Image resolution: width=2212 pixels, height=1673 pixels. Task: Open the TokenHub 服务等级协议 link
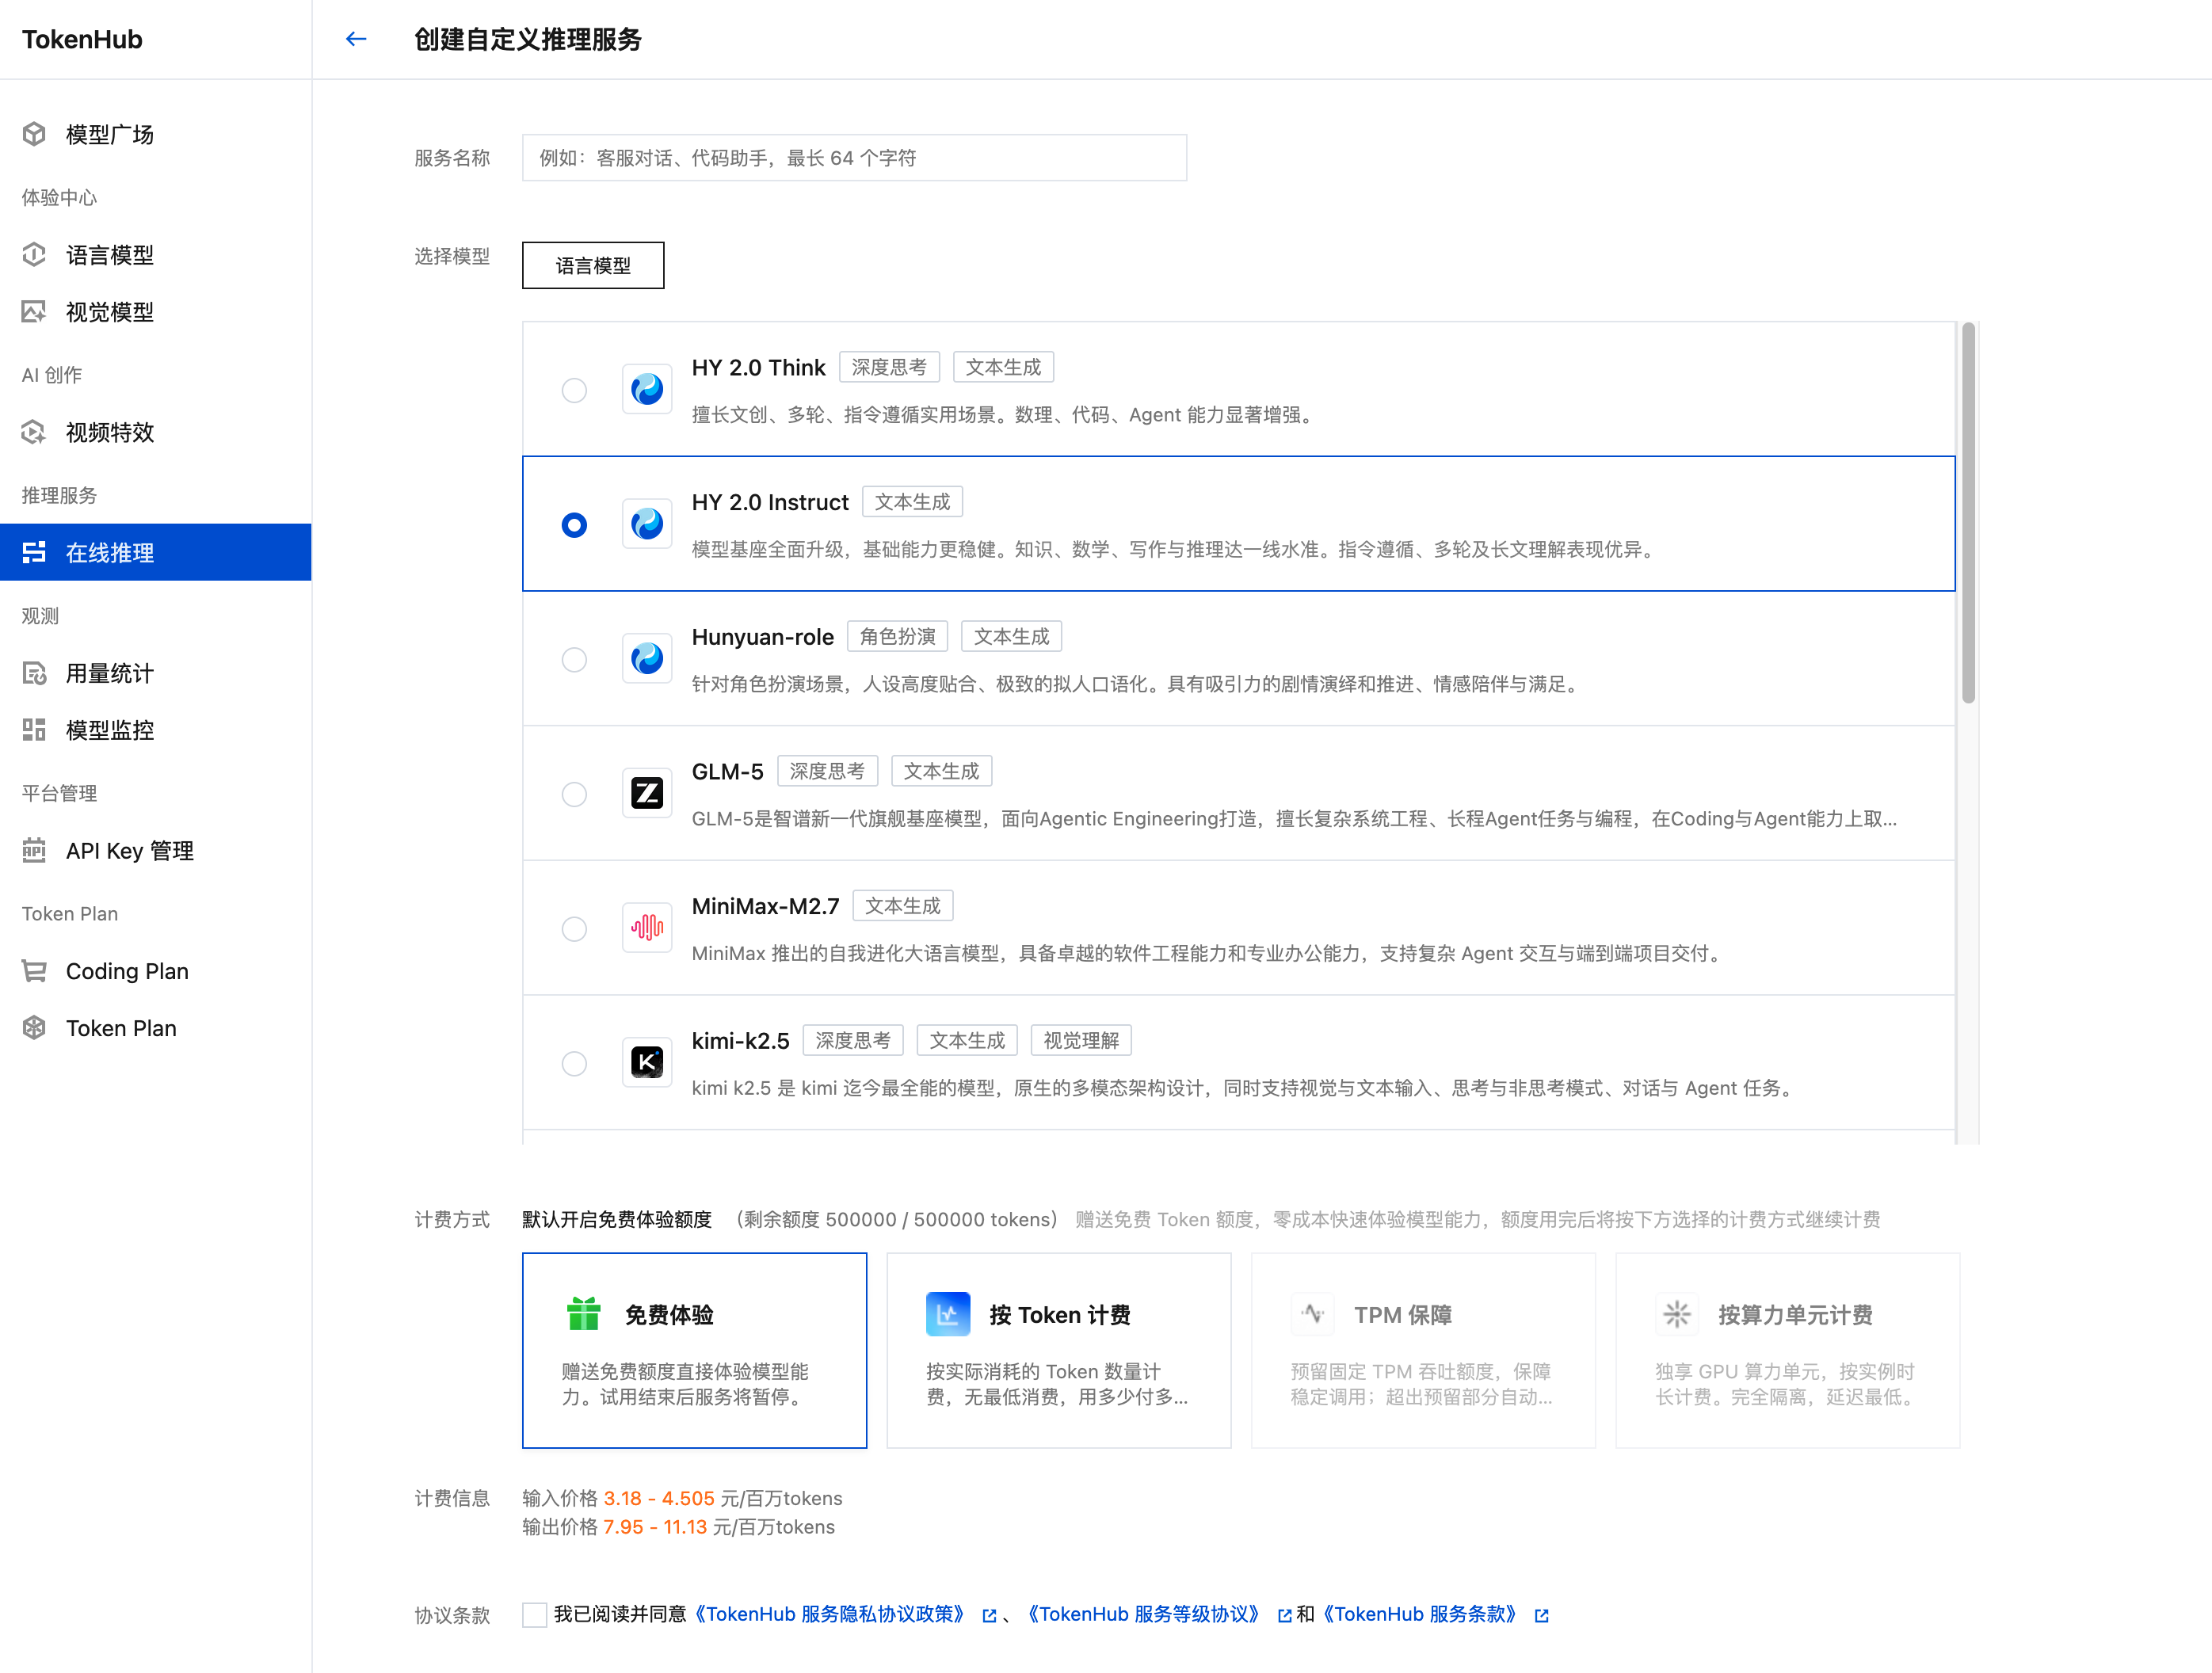[1143, 1614]
